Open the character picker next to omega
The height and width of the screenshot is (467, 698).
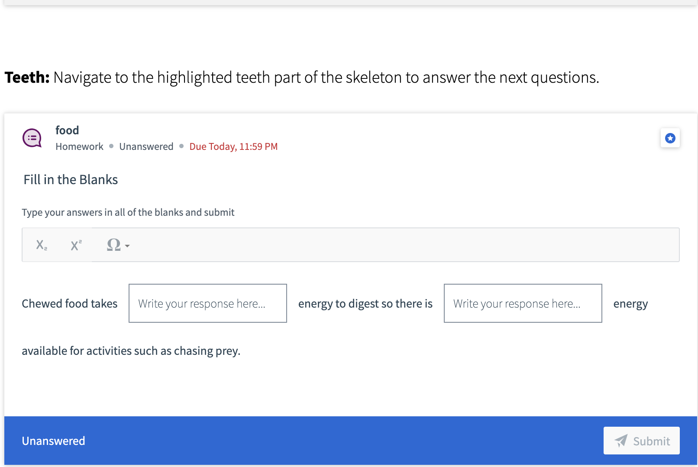click(126, 246)
